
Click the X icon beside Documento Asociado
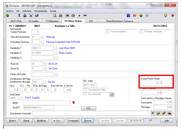tap(153, 113)
